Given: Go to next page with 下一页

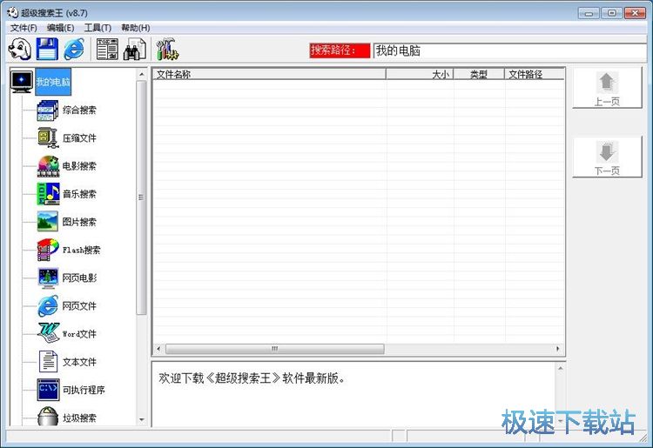Looking at the screenshot, I should [x=607, y=157].
